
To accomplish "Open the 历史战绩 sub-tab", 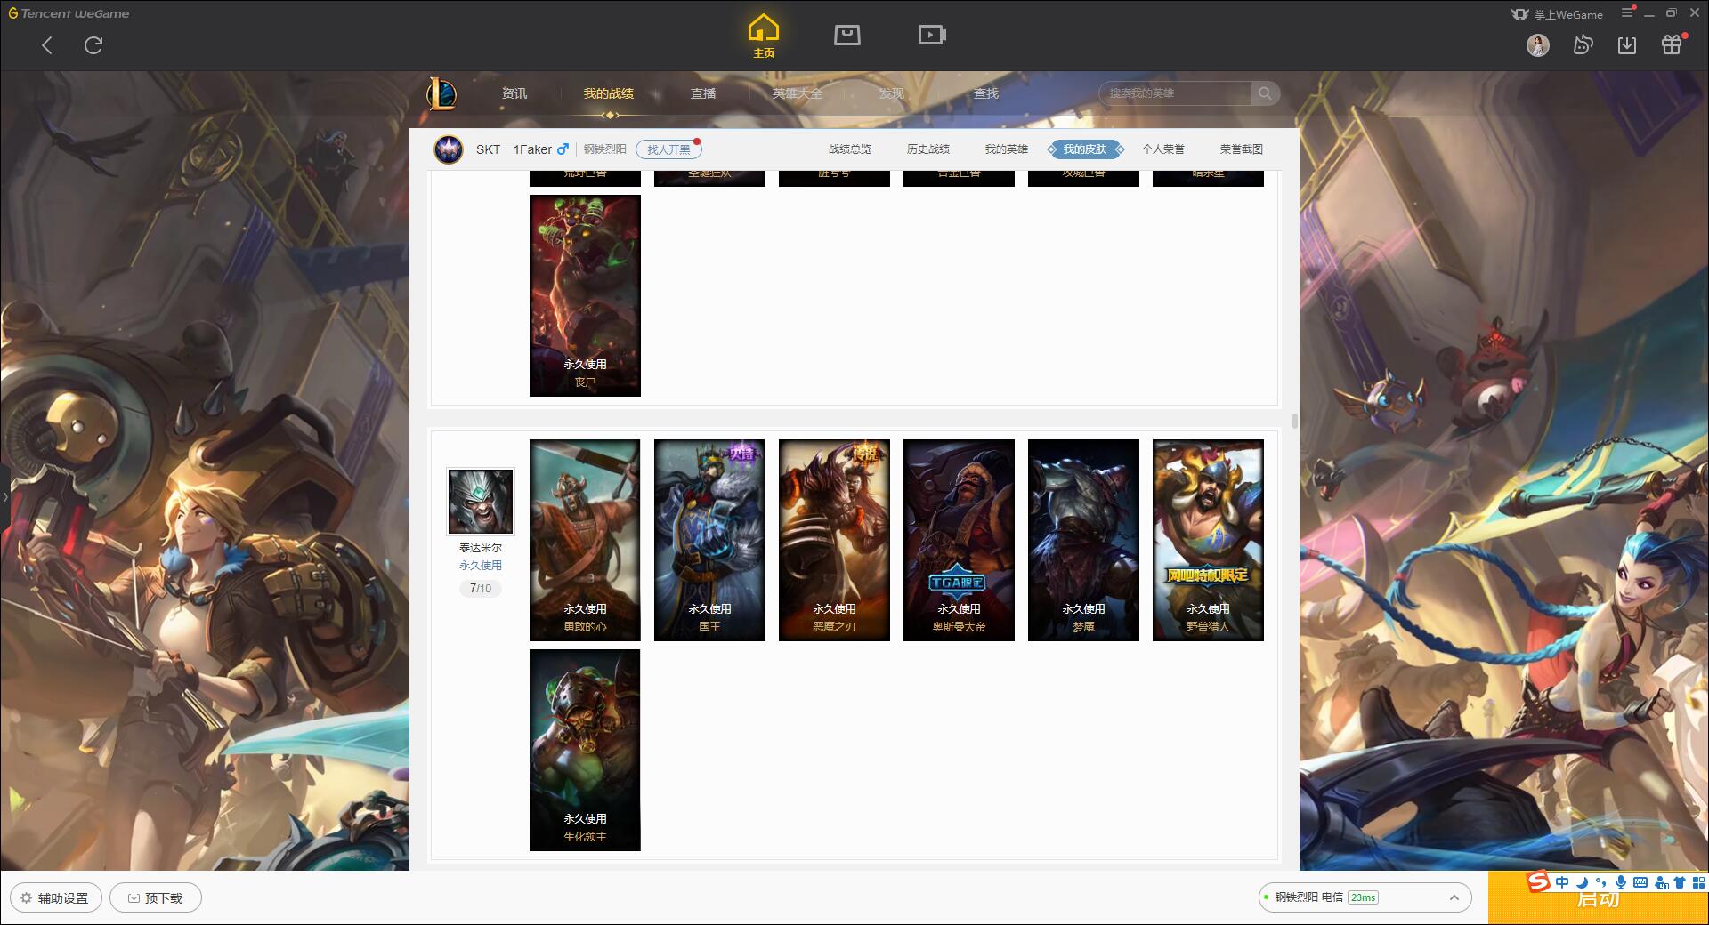I will (928, 149).
